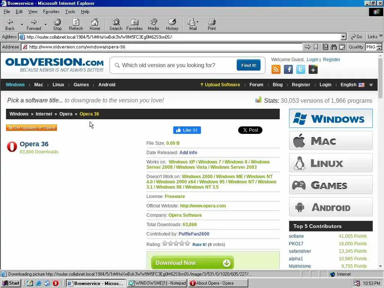Image resolution: width=384 pixels, height=288 pixels.
Task: Click the Find It! search button
Action: (x=249, y=65)
